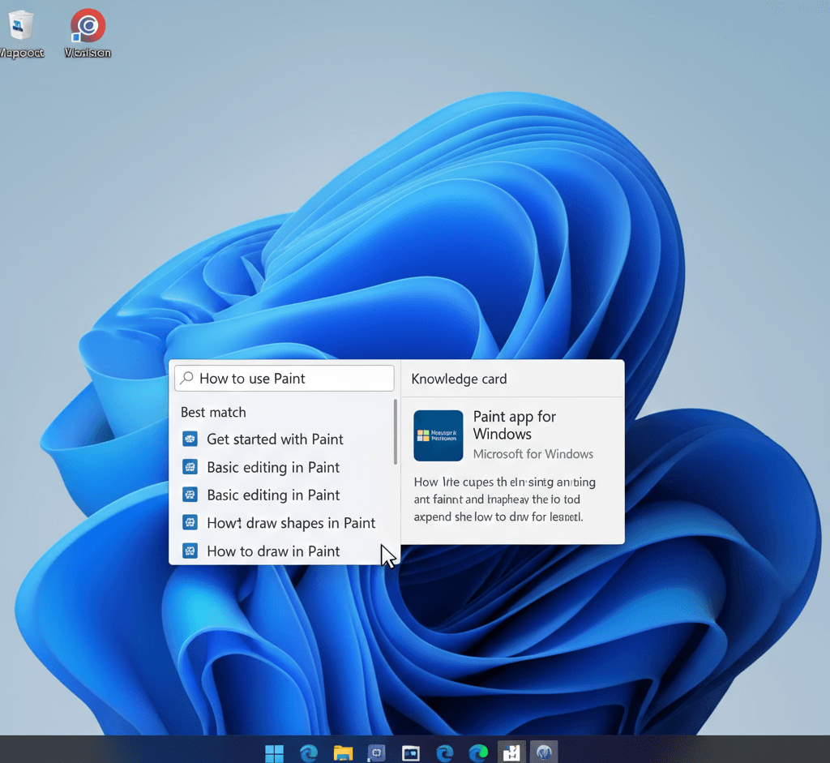The width and height of the screenshot is (830, 763).
Task: Open the red circular desktop shortcut
Action: [88, 26]
